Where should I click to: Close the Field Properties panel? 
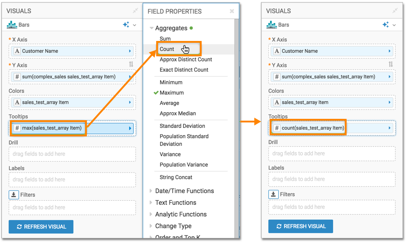pos(232,11)
